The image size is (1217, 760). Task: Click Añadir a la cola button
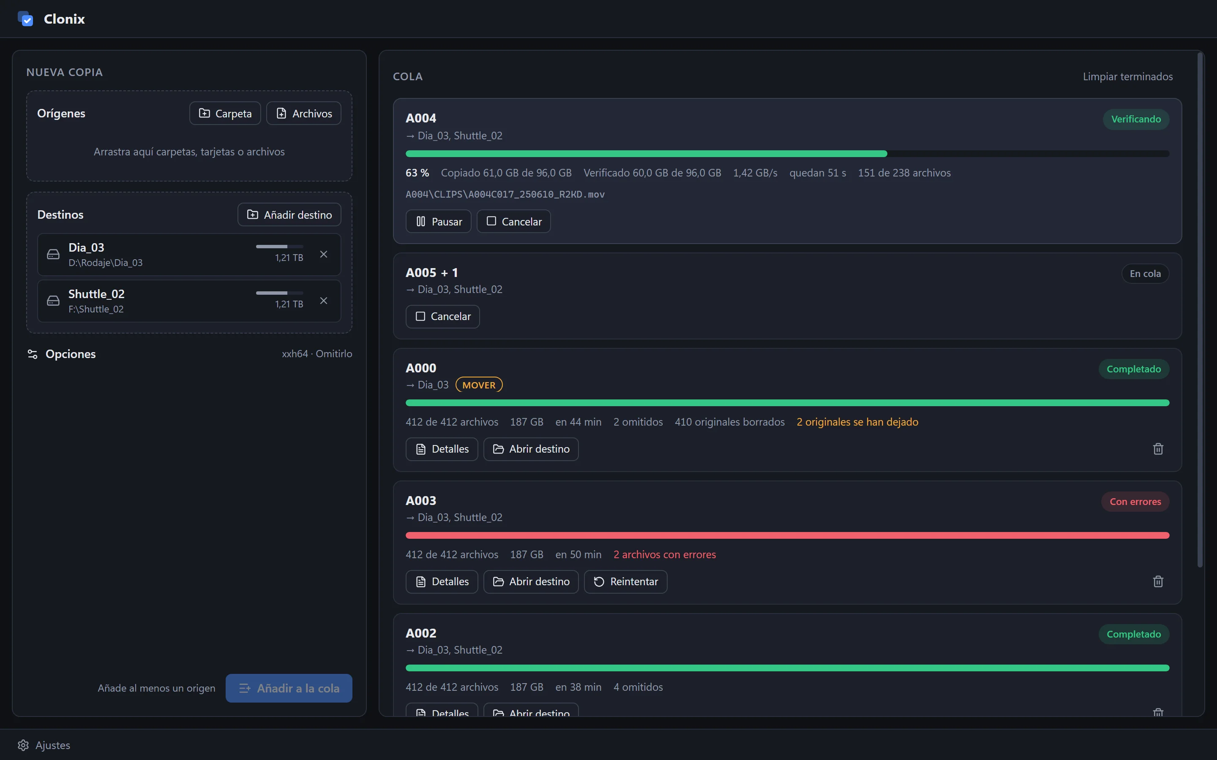[x=289, y=688]
